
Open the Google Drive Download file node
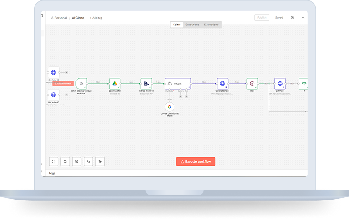[x=115, y=84]
